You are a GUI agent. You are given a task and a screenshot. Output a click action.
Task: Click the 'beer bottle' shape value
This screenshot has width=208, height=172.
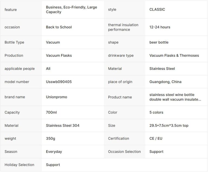(x=159, y=42)
